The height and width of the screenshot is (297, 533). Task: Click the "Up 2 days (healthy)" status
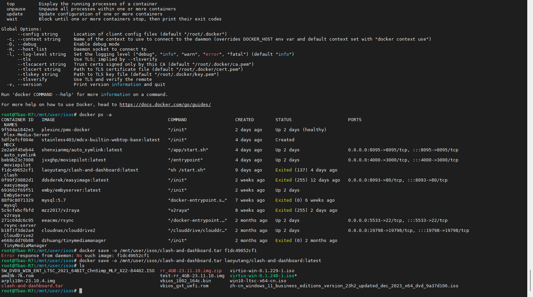point(300,130)
